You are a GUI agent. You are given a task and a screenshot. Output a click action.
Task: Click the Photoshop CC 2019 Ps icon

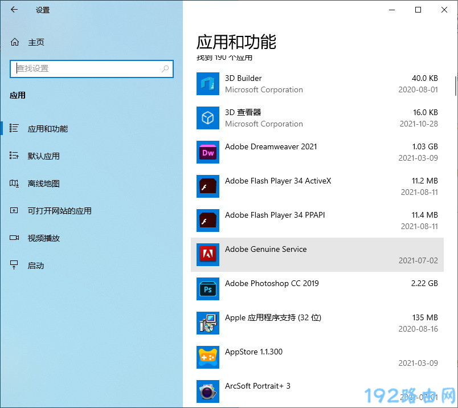(x=207, y=289)
